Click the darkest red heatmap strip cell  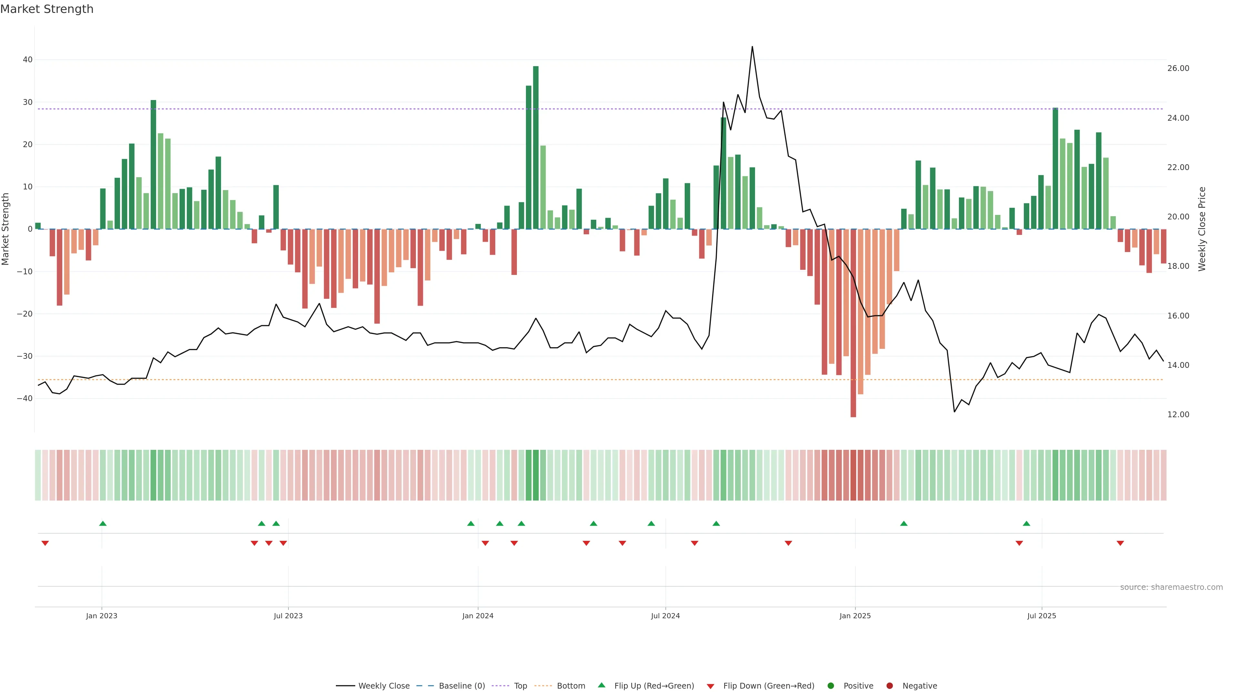coord(853,475)
